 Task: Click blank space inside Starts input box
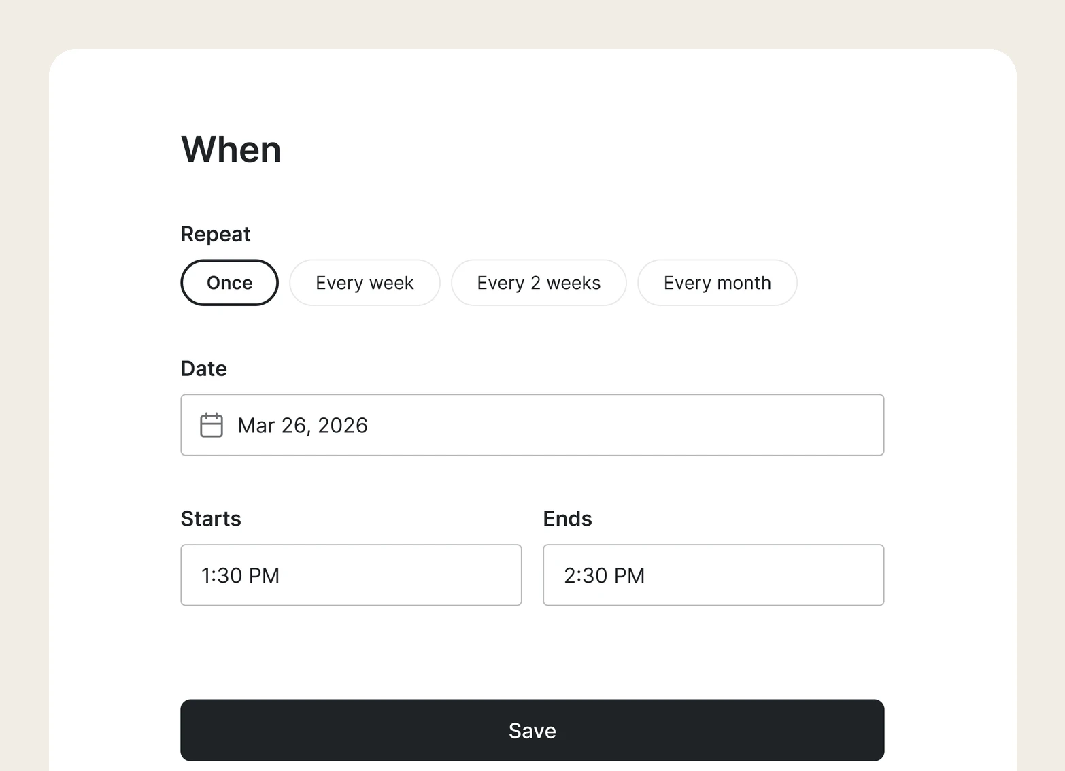pyautogui.click(x=401, y=575)
